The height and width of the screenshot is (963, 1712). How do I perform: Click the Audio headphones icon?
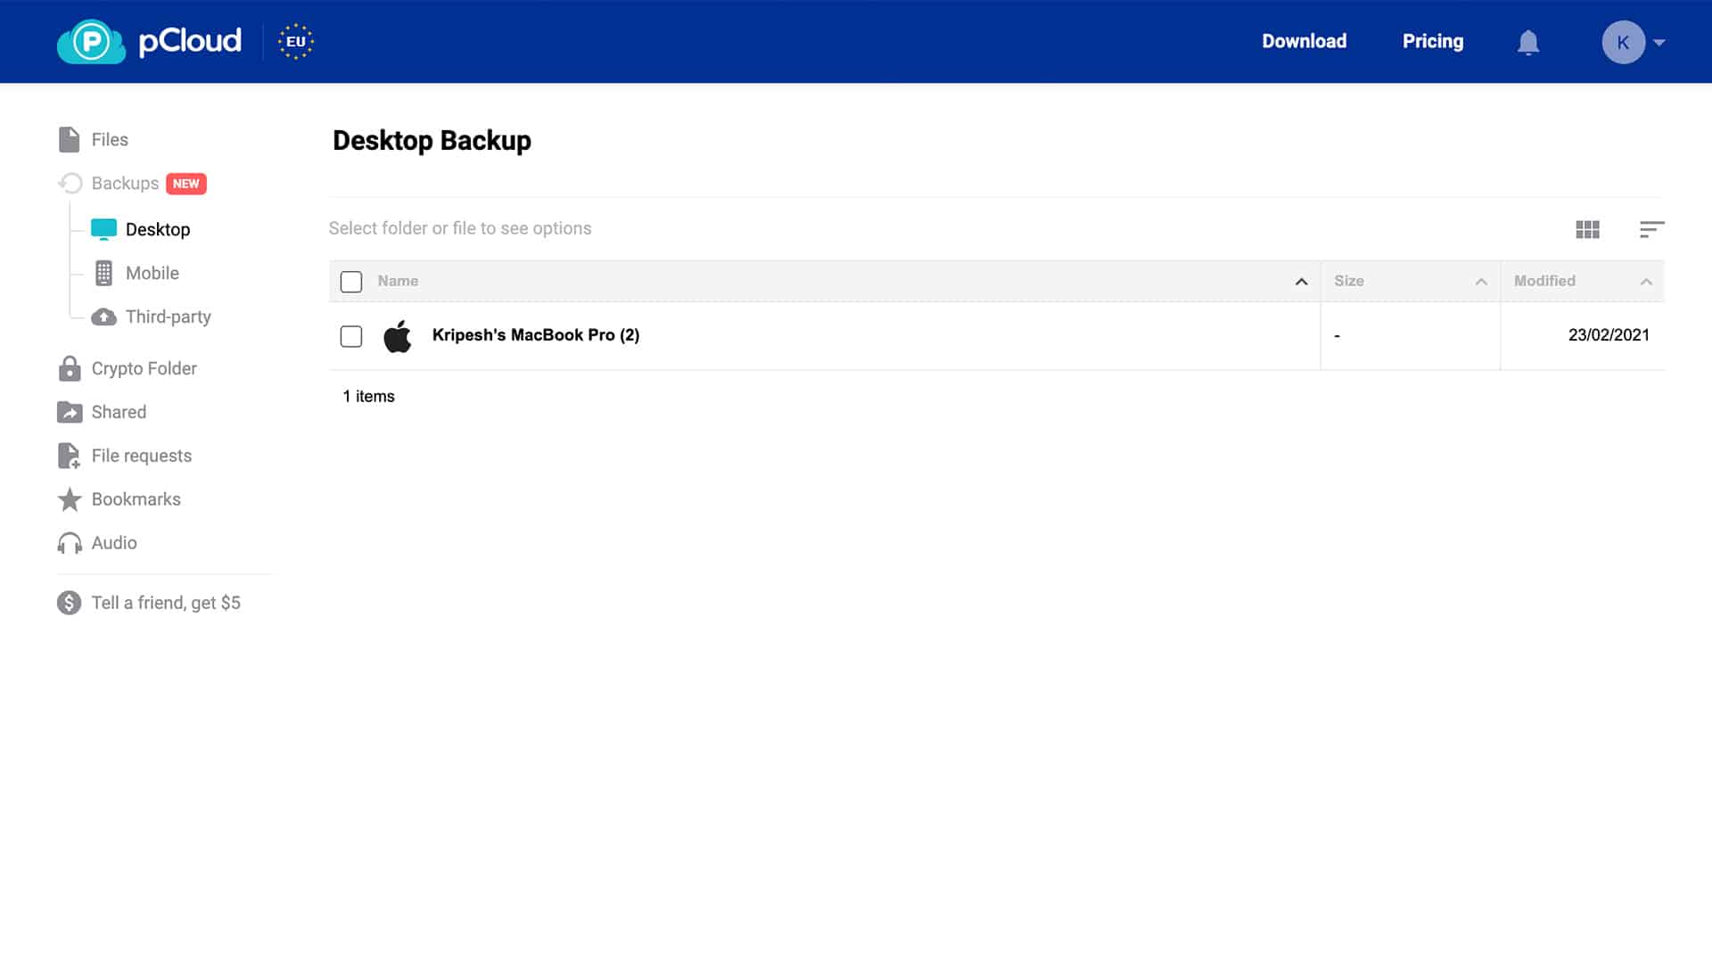click(x=70, y=543)
